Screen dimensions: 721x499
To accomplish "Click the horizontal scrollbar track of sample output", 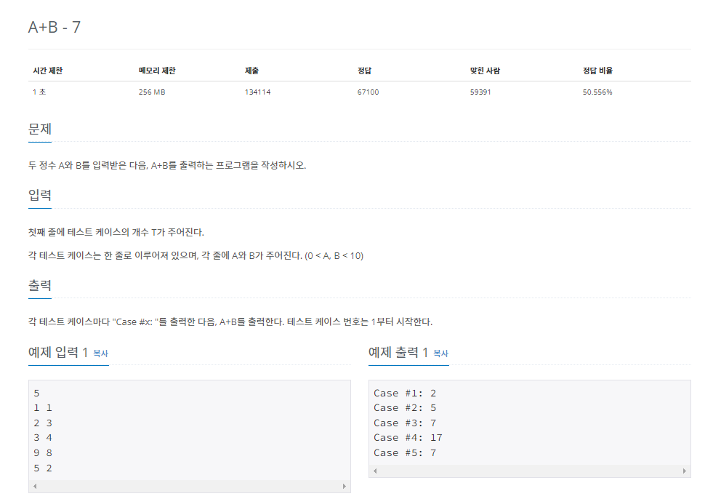I will point(530,471).
